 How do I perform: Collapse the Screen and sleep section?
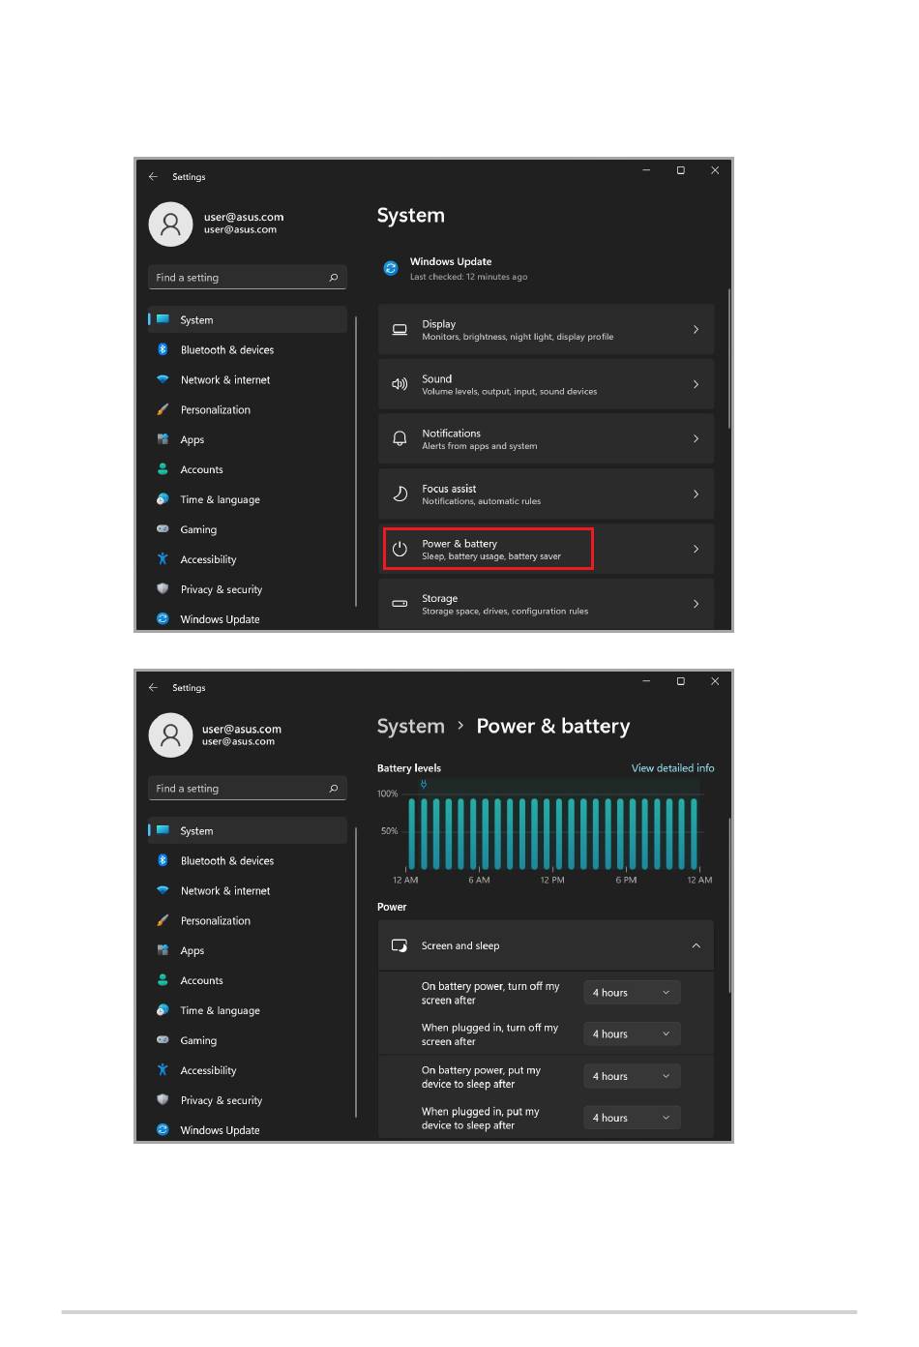696,945
